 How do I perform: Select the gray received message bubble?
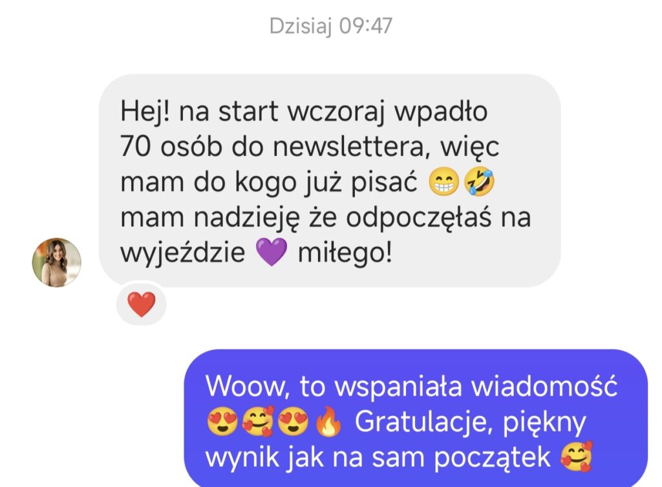tap(330, 181)
